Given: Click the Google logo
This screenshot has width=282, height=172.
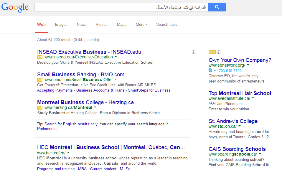Looking at the screenshot, I should click(15, 7).
